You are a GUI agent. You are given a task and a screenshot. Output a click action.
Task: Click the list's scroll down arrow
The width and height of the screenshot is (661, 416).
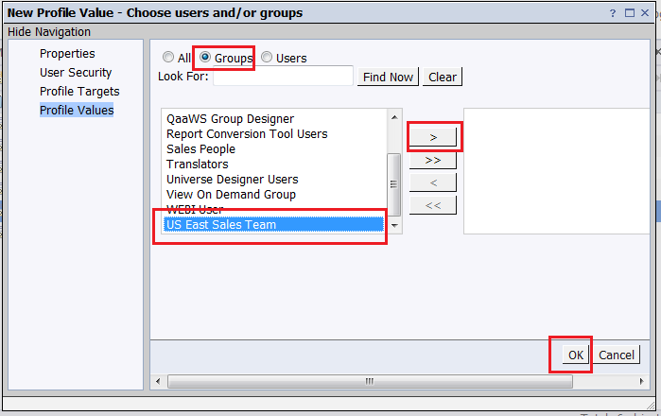[394, 226]
